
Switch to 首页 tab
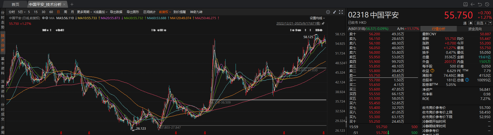(15, 4)
